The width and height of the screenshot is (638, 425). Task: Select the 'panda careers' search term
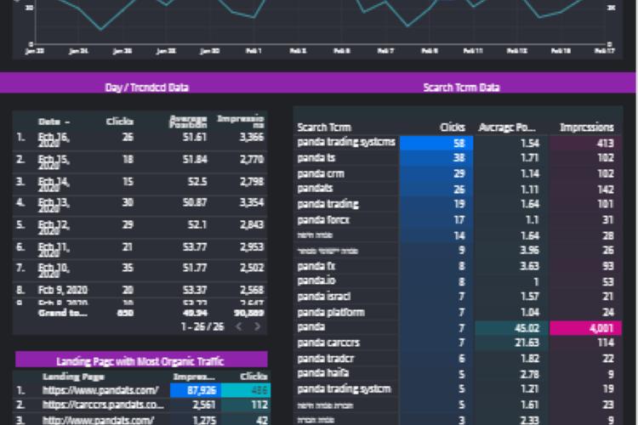click(x=328, y=343)
